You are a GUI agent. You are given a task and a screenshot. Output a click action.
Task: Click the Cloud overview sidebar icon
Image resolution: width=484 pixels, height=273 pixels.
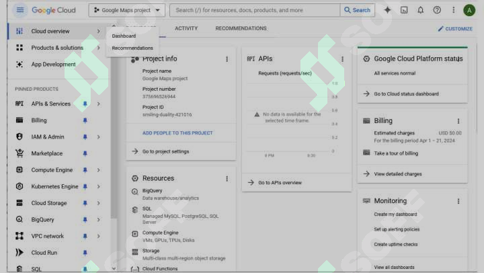tap(19, 31)
